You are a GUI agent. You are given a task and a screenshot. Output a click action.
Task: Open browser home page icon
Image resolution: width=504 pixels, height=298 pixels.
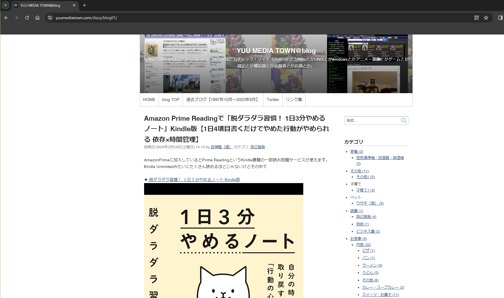[37, 18]
